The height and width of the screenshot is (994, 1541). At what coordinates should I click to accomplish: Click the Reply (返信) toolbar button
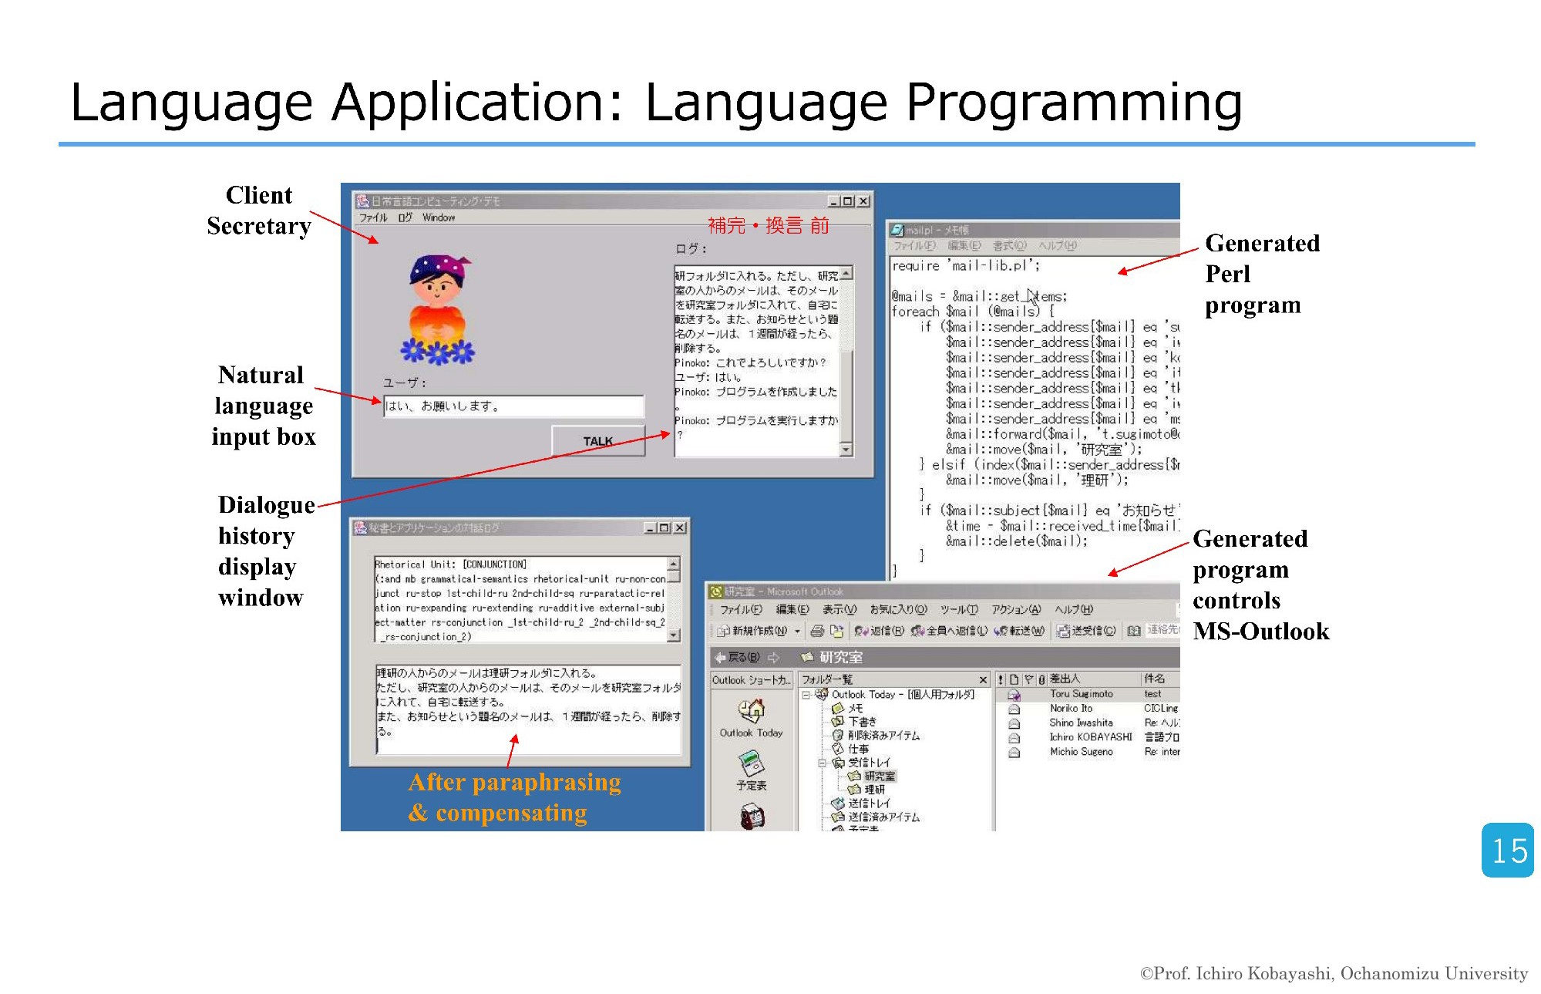click(x=878, y=631)
